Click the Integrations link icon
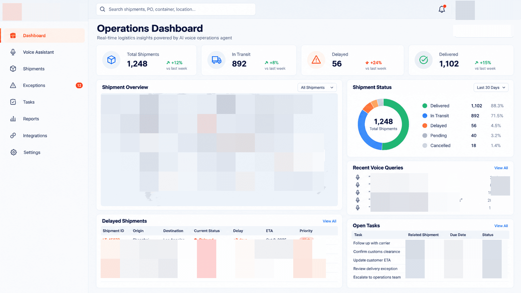Screen dimensions: 521x293 click(13, 135)
